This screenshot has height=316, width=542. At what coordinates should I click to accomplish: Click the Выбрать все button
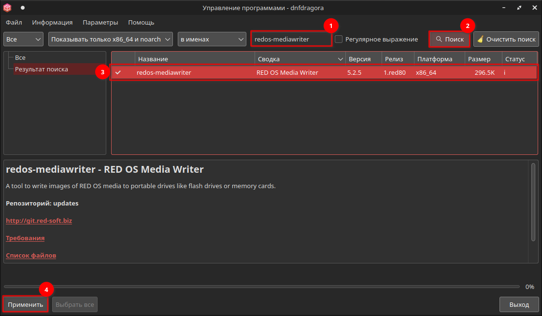(75, 304)
